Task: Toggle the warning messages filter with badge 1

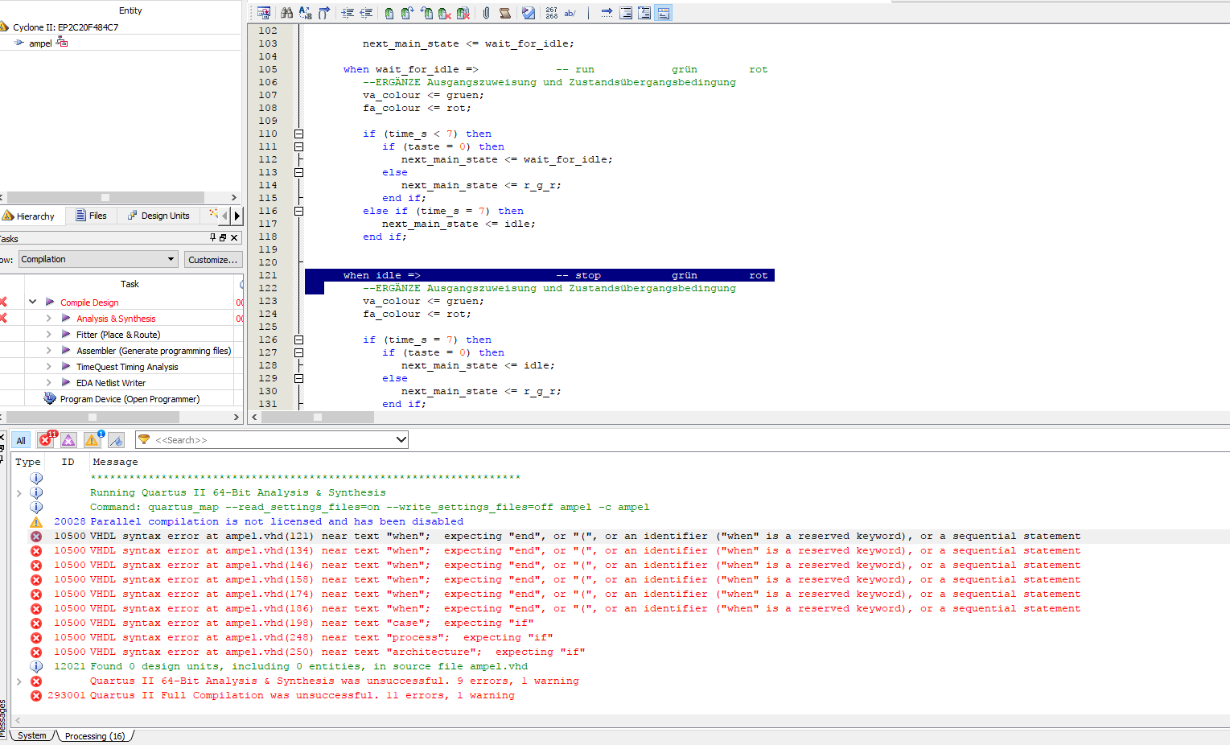Action: tap(93, 439)
